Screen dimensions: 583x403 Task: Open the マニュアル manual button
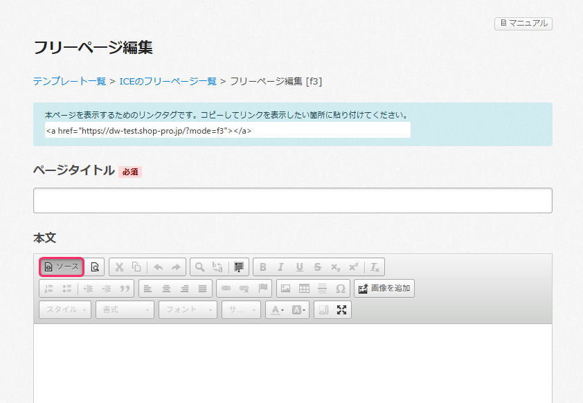pyautogui.click(x=523, y=24)
